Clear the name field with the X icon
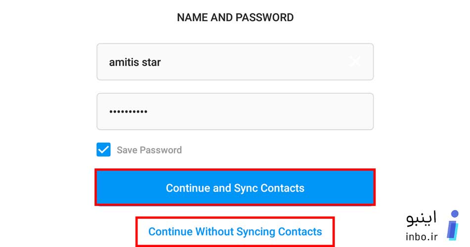470x247 pixels. click(x=355, y=62)
